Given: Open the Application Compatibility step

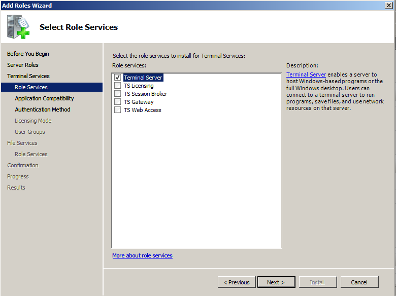Looking at the screenshot, I should [x=44, y=98].
